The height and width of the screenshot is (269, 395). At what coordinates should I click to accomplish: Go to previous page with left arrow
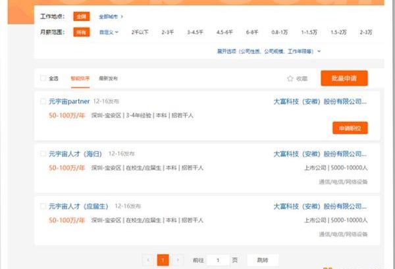tap(148, 260)
